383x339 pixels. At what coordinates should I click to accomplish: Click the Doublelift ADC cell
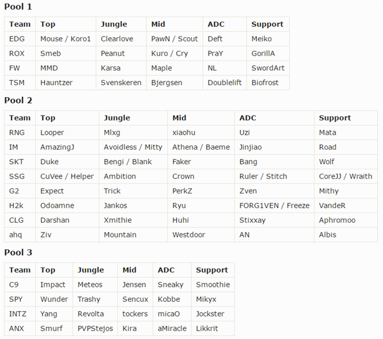click(224, 83)
